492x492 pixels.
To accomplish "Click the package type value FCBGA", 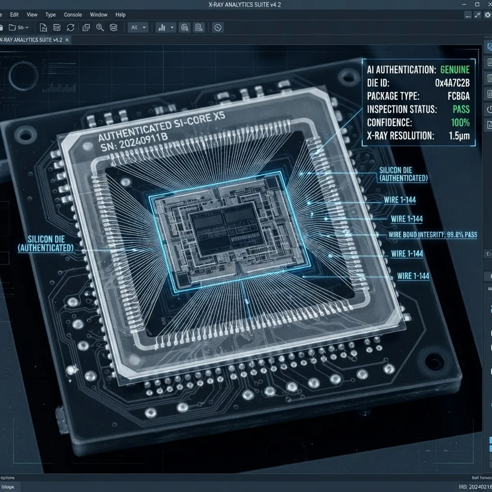I will (459, 96).
